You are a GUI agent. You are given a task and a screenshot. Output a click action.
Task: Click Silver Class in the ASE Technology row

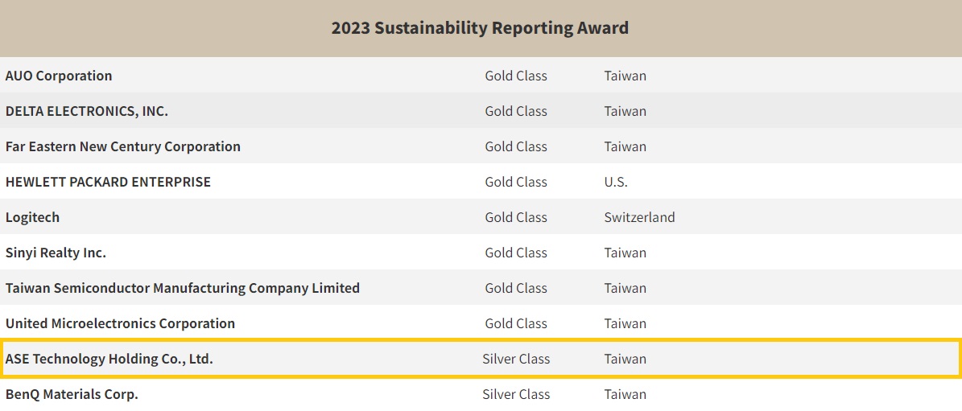(516, 359)
